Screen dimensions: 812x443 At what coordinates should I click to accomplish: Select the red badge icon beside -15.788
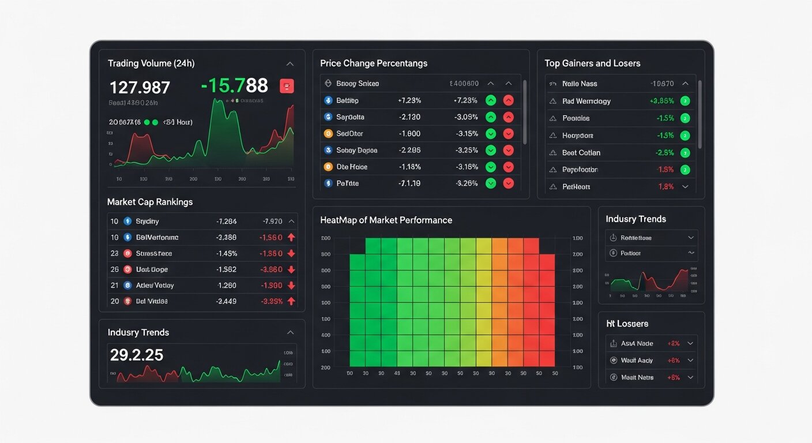[287, 85]
